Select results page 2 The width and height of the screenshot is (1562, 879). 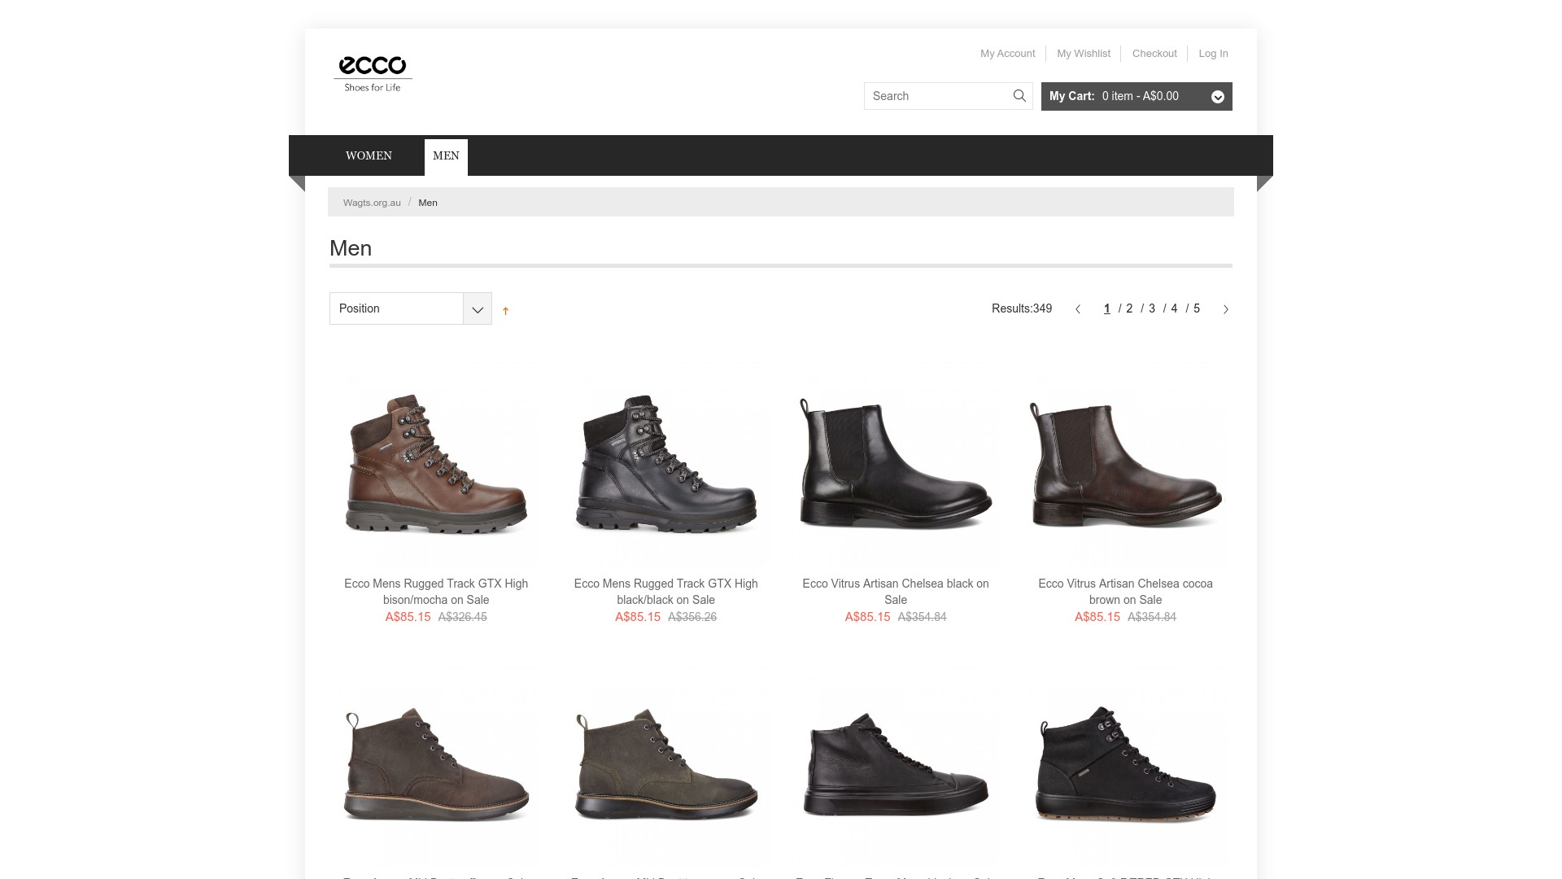click(x=1129, y=308)
